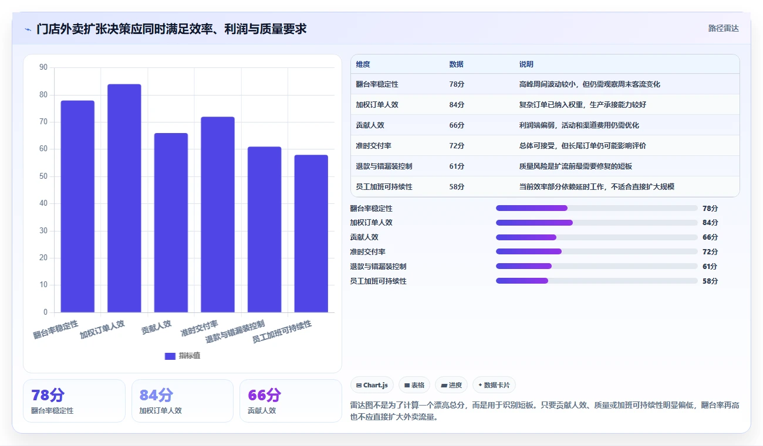Click the 员工加班可持续性 progress bar
The image size is (763, 446).
click(597, 281)
